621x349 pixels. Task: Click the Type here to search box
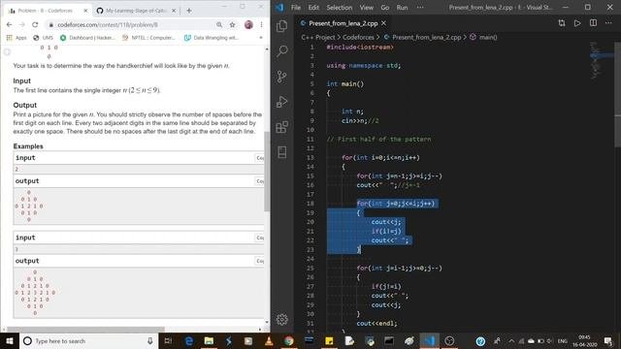tap(88, 340)
